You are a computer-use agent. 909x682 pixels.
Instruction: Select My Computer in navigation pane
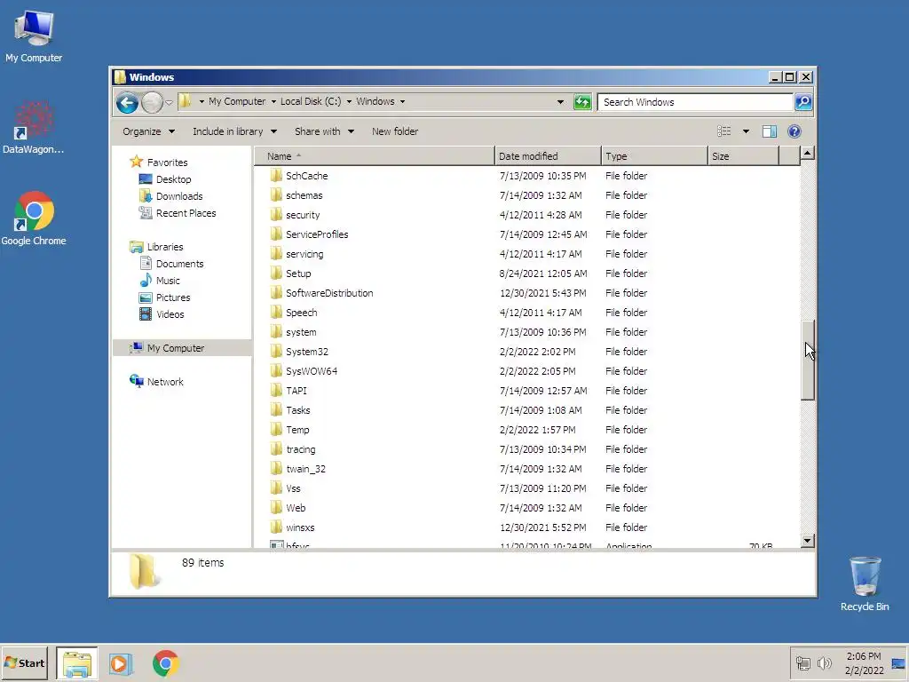[176, 348]
